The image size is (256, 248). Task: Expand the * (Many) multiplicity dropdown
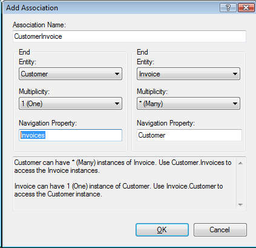pyautogui.click(x=188, y=104)
